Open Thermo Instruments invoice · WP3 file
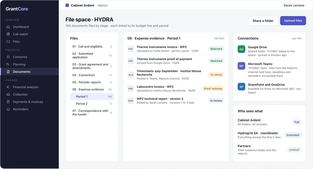Image resolution: width=313 pixels, height=169 pixels. [176, 49]
